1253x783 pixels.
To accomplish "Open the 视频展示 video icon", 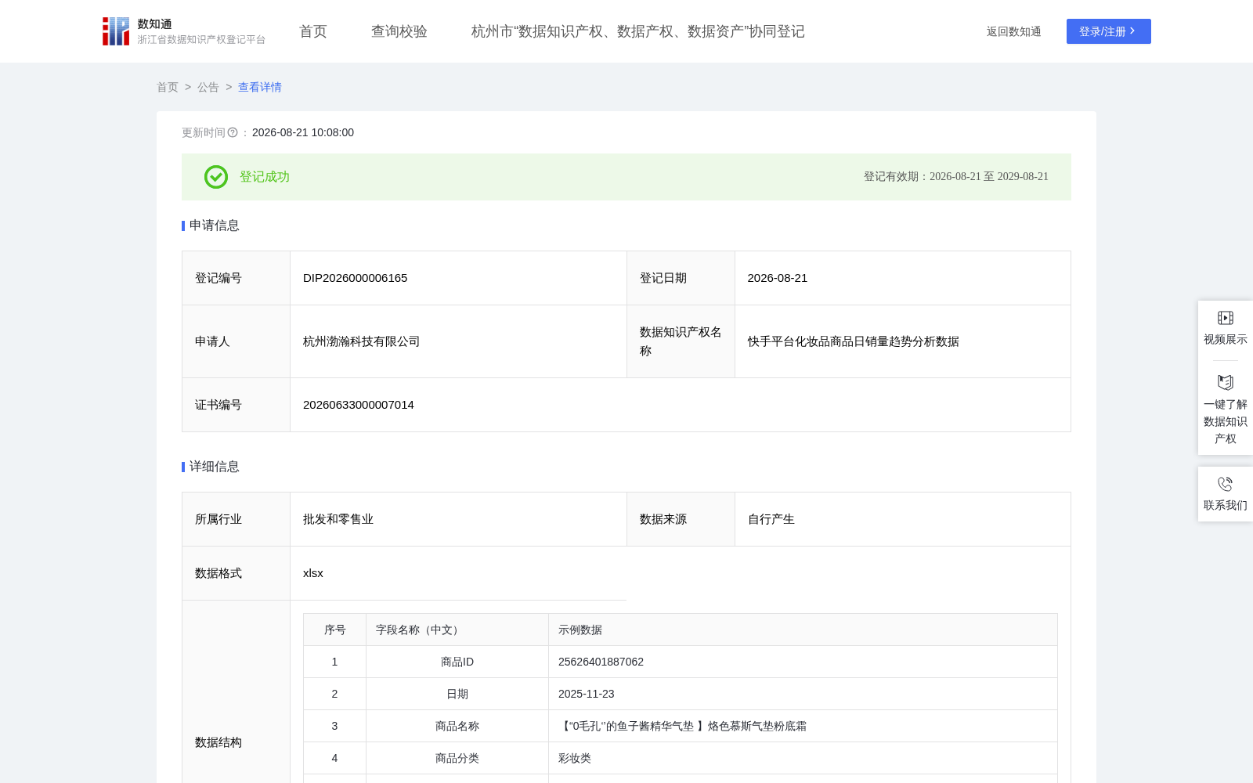I will [x=1226, y=318].
